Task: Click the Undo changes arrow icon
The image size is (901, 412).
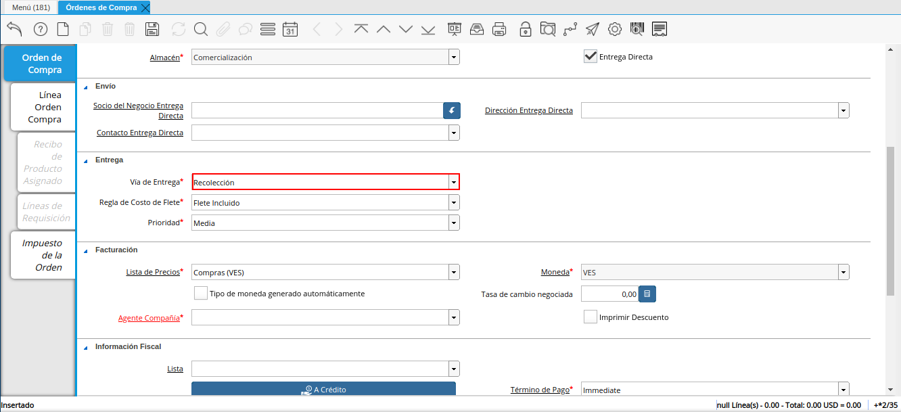Action: click(14, 29)
